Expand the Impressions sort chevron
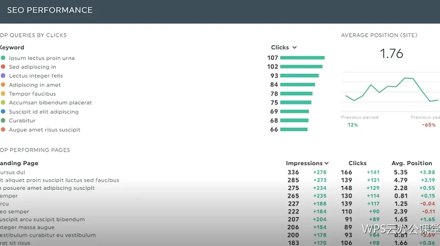This screenshot has width=440, height=246. [x=326, y=163]
